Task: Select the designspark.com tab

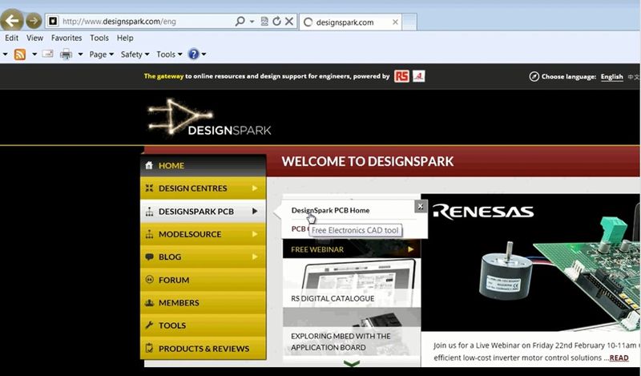Action: click(350, 22)
